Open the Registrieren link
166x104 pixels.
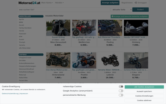tap(127, 3)
